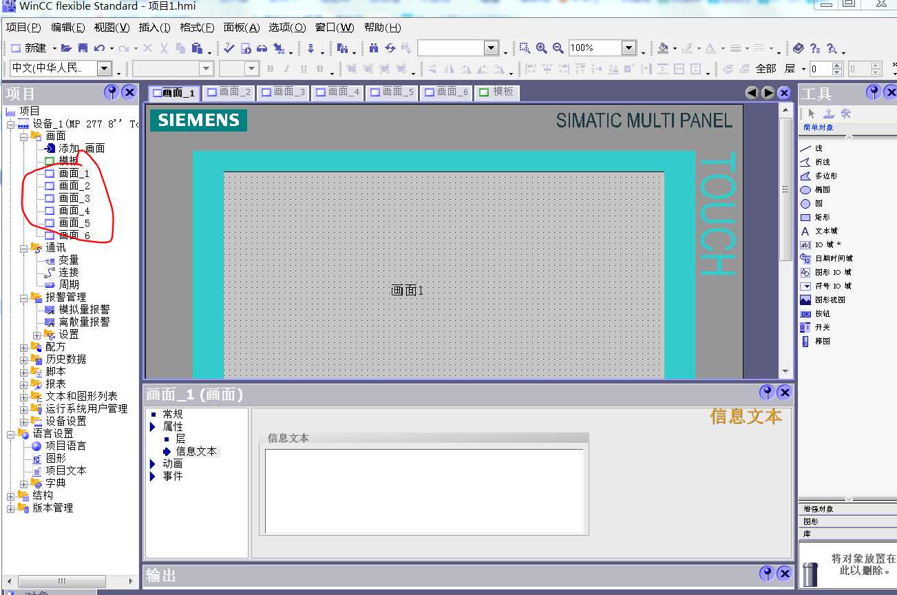Click the Transfer to device download icon
The width and height of the screenshot is (897, 595).
[x=311, y=48]
